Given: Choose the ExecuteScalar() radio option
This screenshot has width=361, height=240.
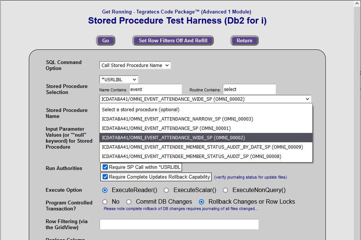Looking at the screenshot, I should click(166, 190).
